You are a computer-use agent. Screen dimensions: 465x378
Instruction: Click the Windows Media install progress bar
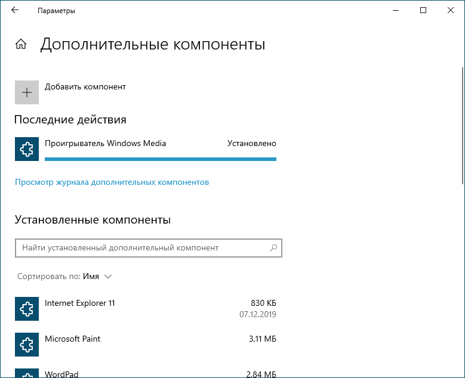tap(161, 159)
